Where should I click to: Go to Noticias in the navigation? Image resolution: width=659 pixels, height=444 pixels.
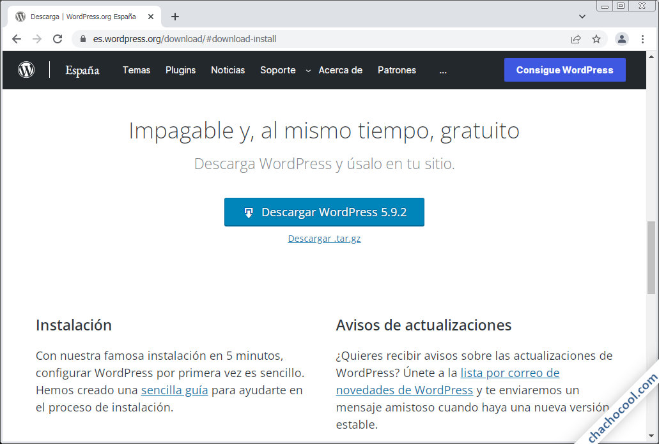[228, 70]
